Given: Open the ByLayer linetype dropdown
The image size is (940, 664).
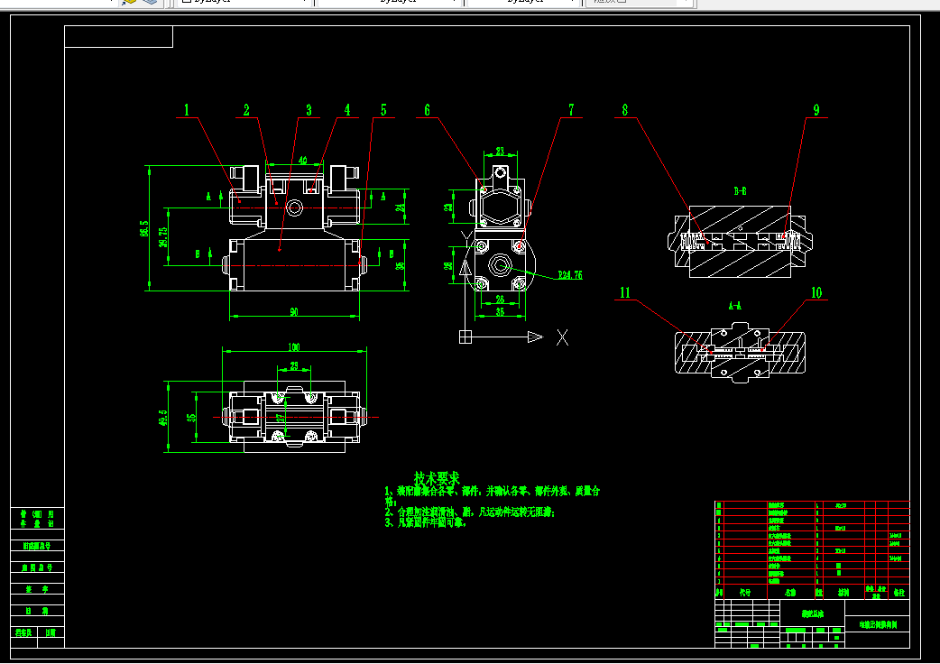Looking at the screenshot, I should click(x=389, y=3).
